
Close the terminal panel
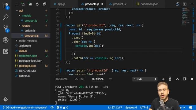click(192, 79)
